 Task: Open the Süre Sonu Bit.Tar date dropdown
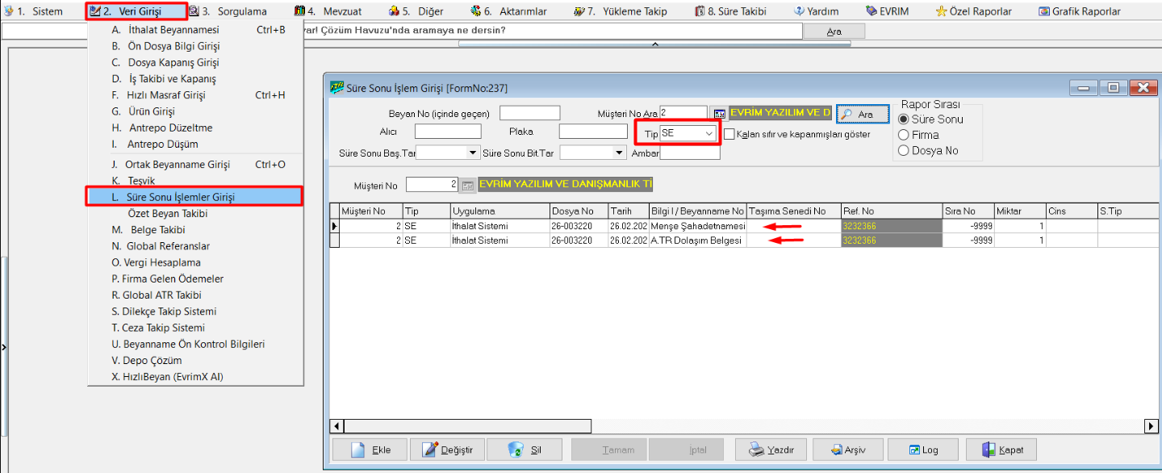[x=619, y=152]
